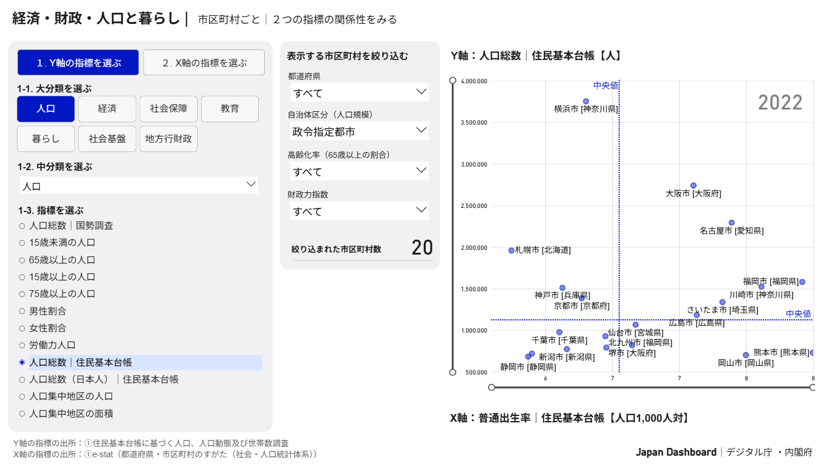Select the 1. Y軸の指標を選ぶ tab
This screenshot has height=466, width=829.
coord(79,62)
